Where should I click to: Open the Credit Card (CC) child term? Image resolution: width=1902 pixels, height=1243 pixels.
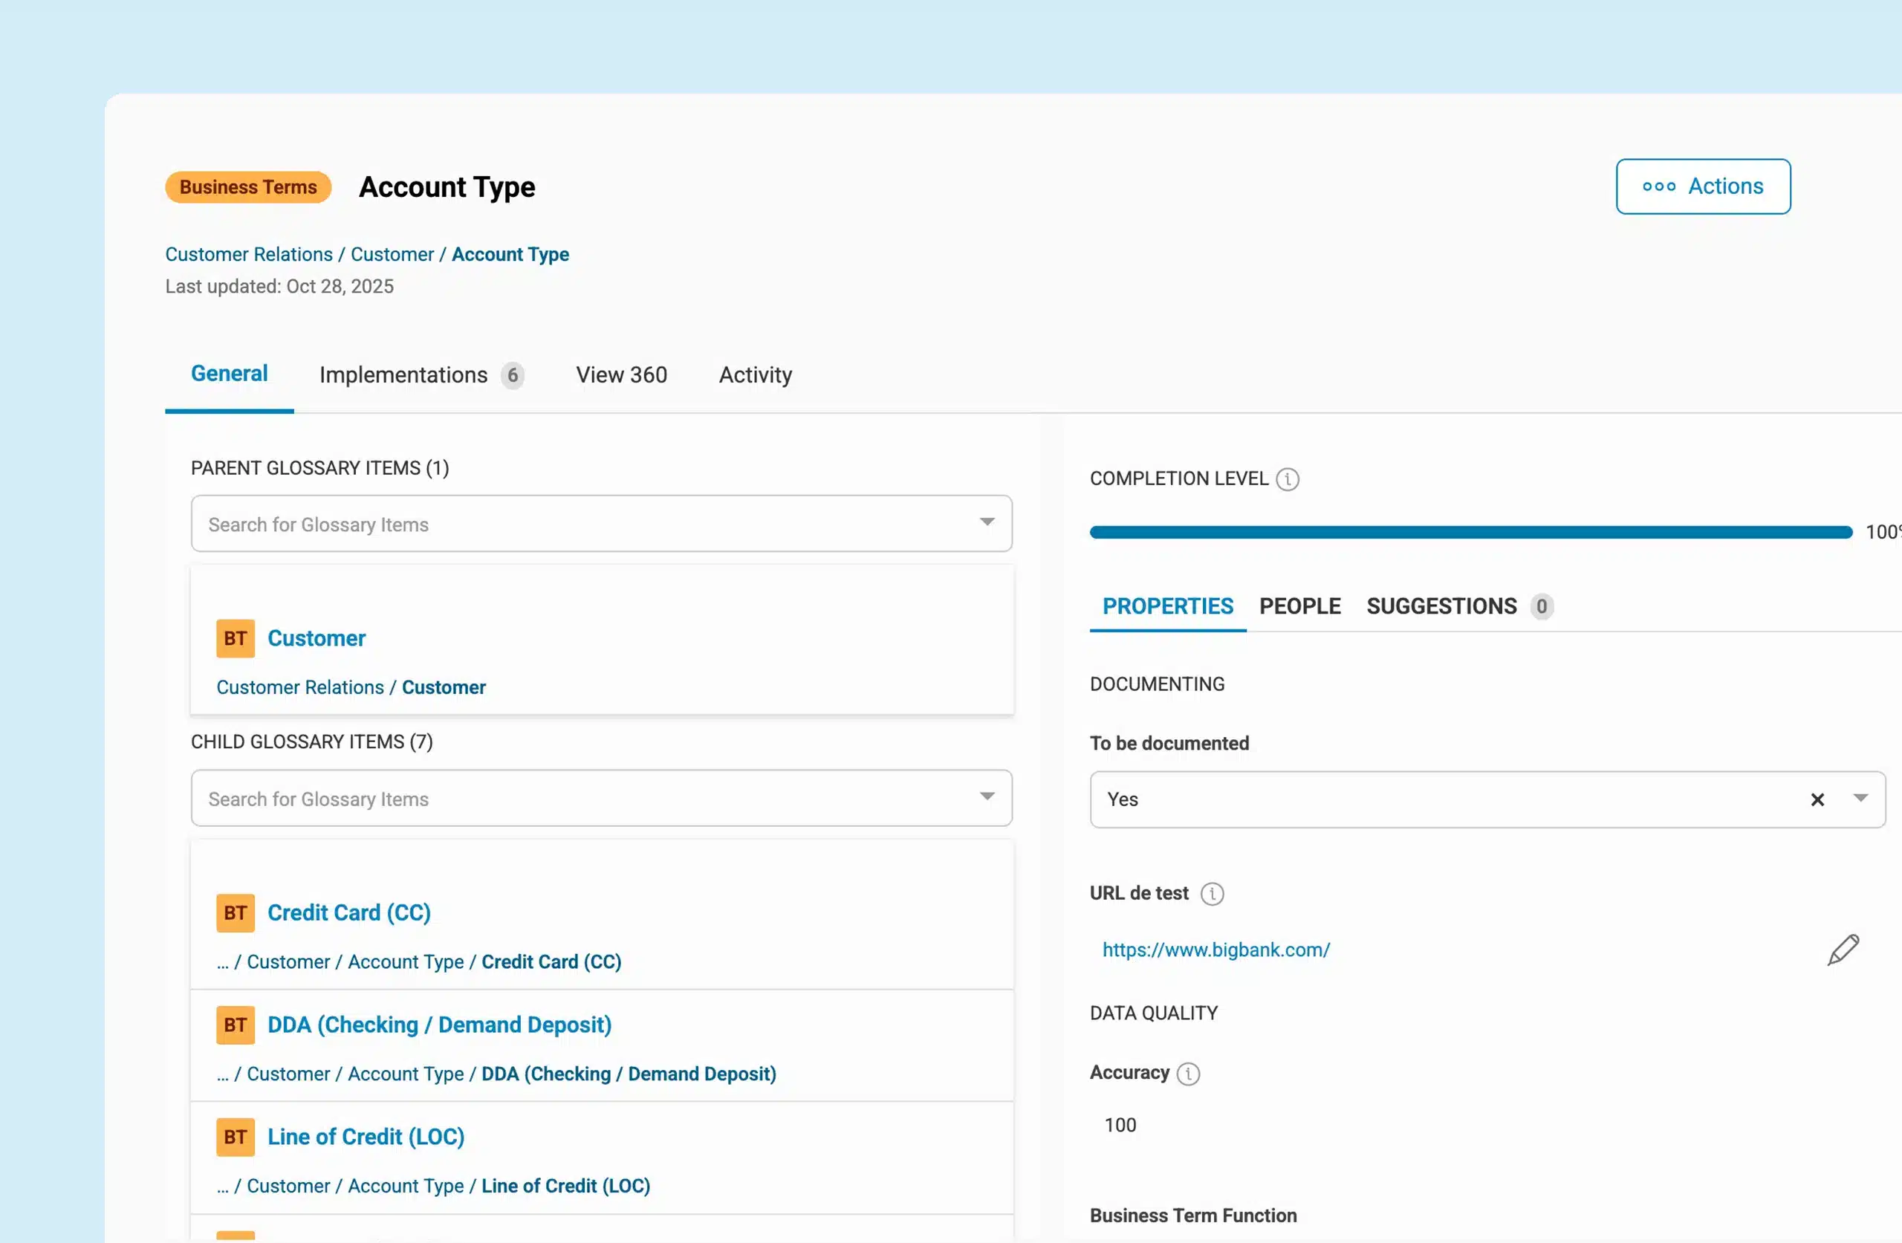tap(348, 913)
